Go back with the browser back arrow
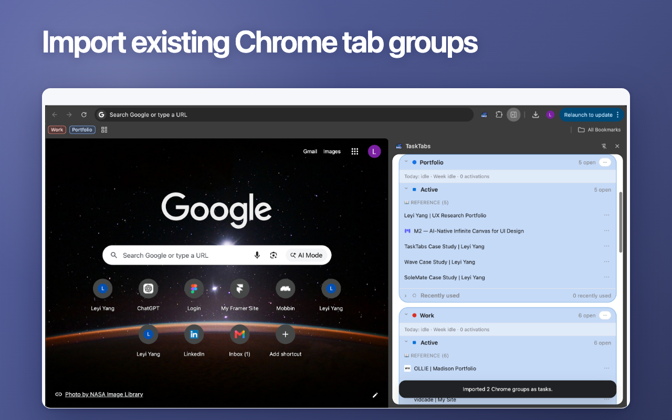The image size is (672, 420). tap(55, 114)
